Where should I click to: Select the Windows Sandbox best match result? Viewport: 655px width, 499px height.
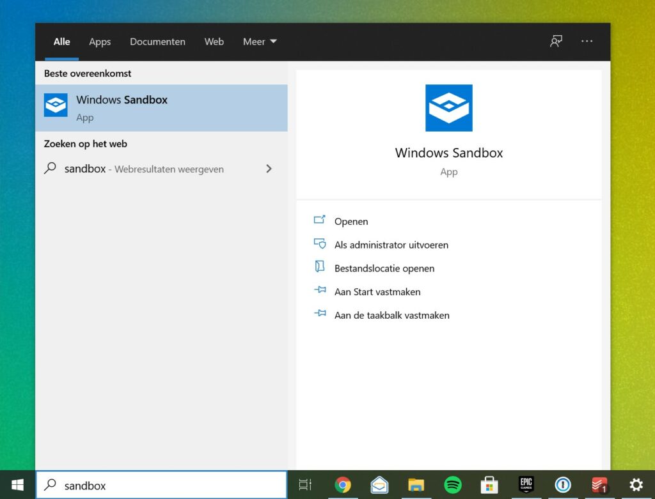(161, 108)
